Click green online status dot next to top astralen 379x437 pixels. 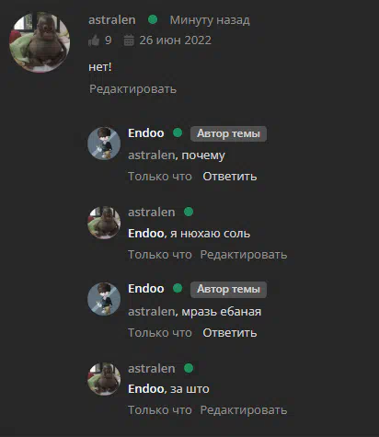153,19
